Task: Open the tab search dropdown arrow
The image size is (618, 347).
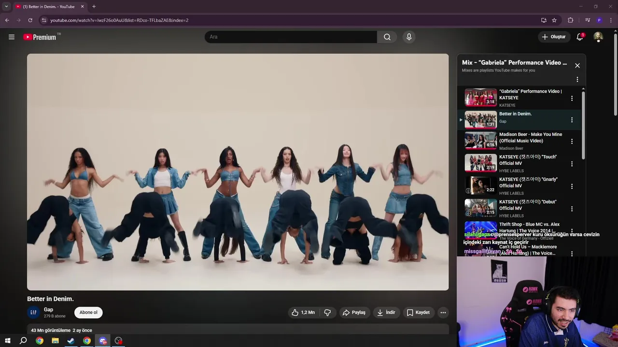Action: tap(6, 7)
